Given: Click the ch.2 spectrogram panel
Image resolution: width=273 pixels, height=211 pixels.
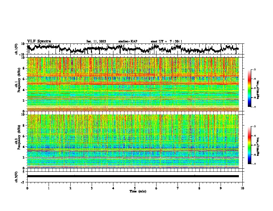Looking at the screenshot, I should pyautogui.click(x=133, y=141).
